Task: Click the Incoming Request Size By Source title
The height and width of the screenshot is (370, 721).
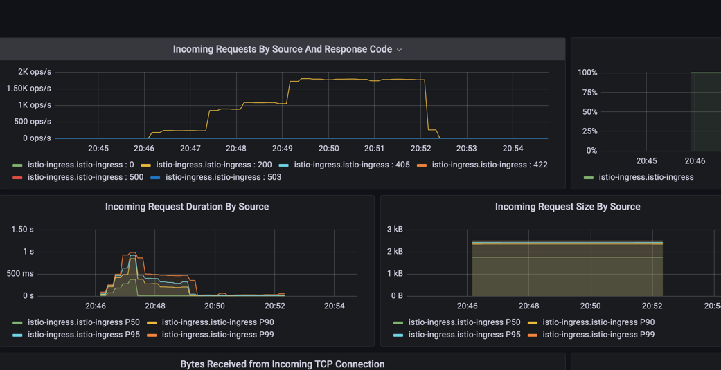Action: (567, 207)
